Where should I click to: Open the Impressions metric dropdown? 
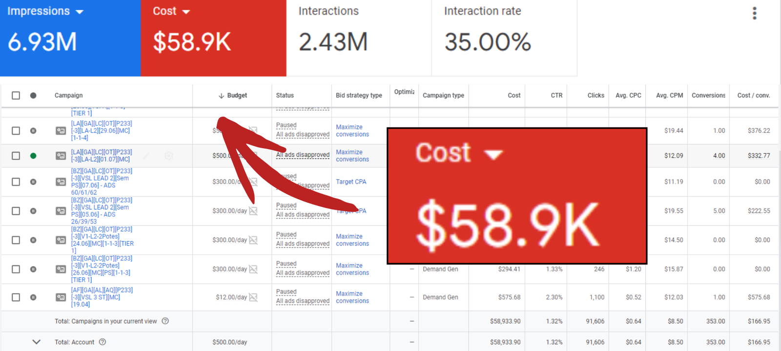80,12
